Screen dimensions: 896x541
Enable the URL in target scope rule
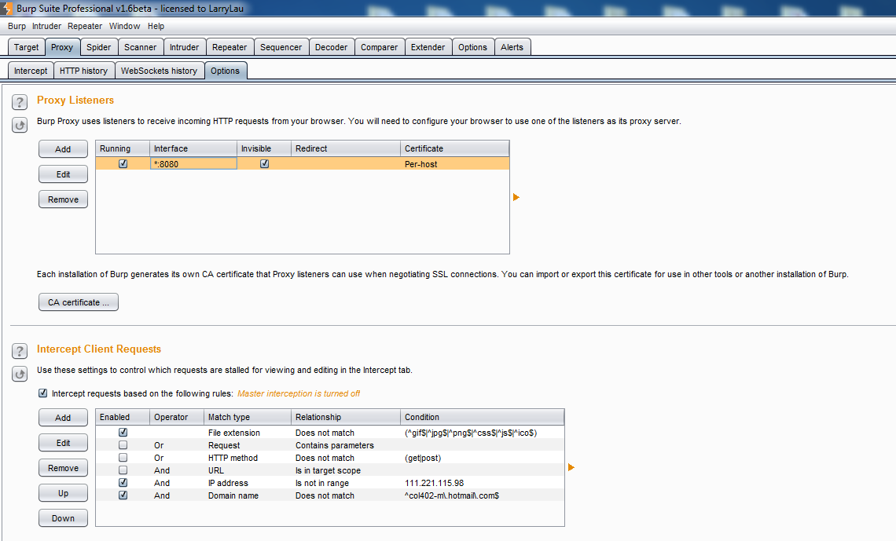coord(123,470)
